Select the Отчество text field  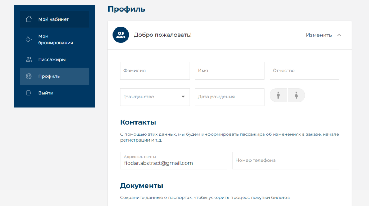(x=304, y=71)
